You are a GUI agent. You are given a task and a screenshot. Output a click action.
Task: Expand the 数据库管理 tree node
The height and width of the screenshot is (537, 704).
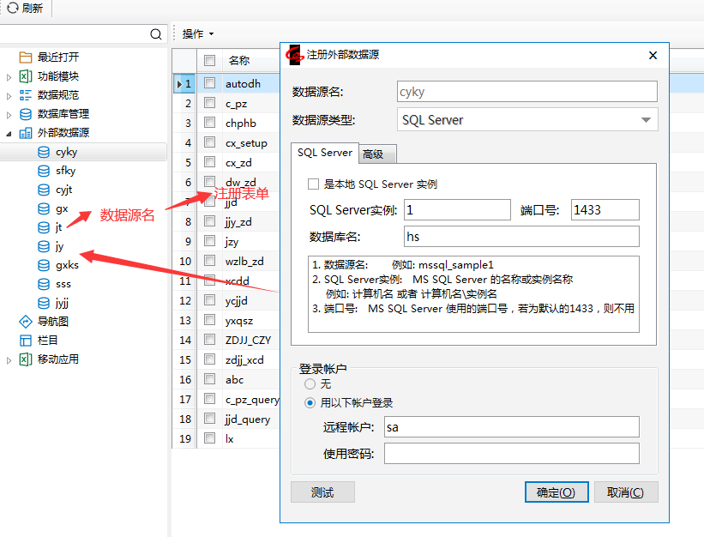(x=9, y=114)
